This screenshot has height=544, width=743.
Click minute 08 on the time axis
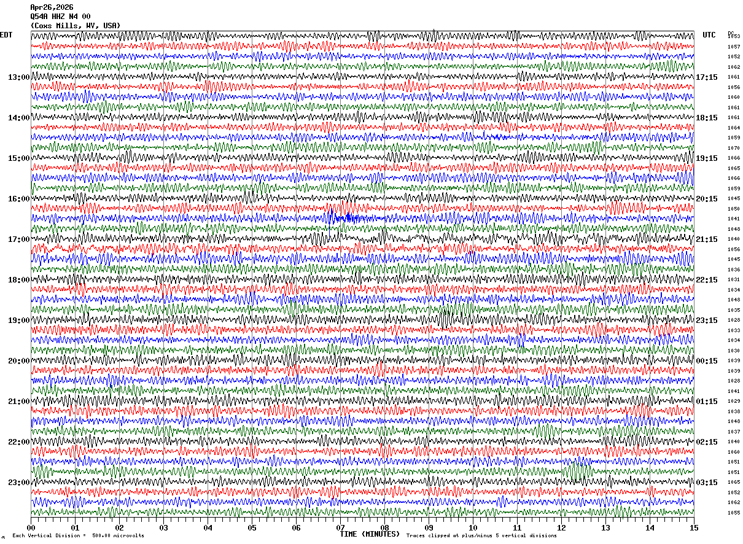[384, 527]
